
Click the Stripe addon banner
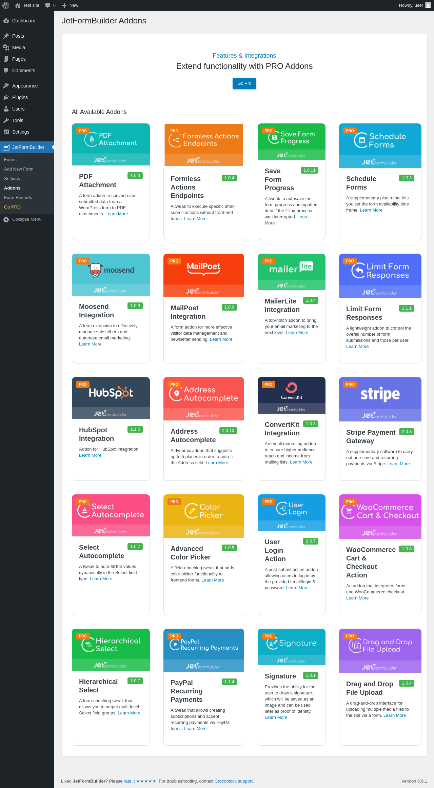[x=380, y=399]
